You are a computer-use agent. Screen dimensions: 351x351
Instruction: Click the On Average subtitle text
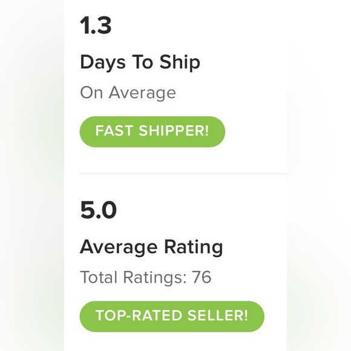(x=128, y=93)
